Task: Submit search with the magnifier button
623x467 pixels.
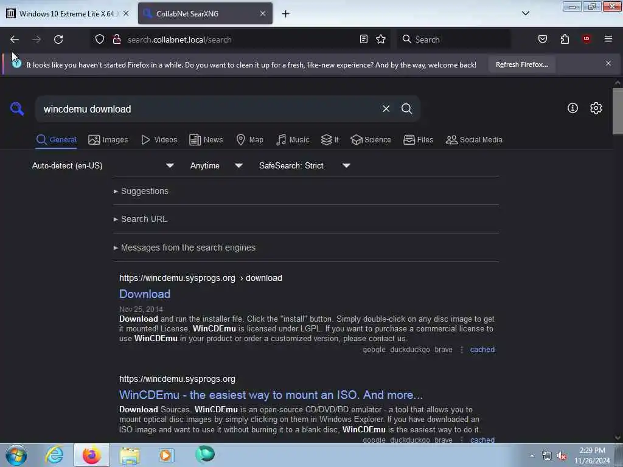Action: coord(406,109)
